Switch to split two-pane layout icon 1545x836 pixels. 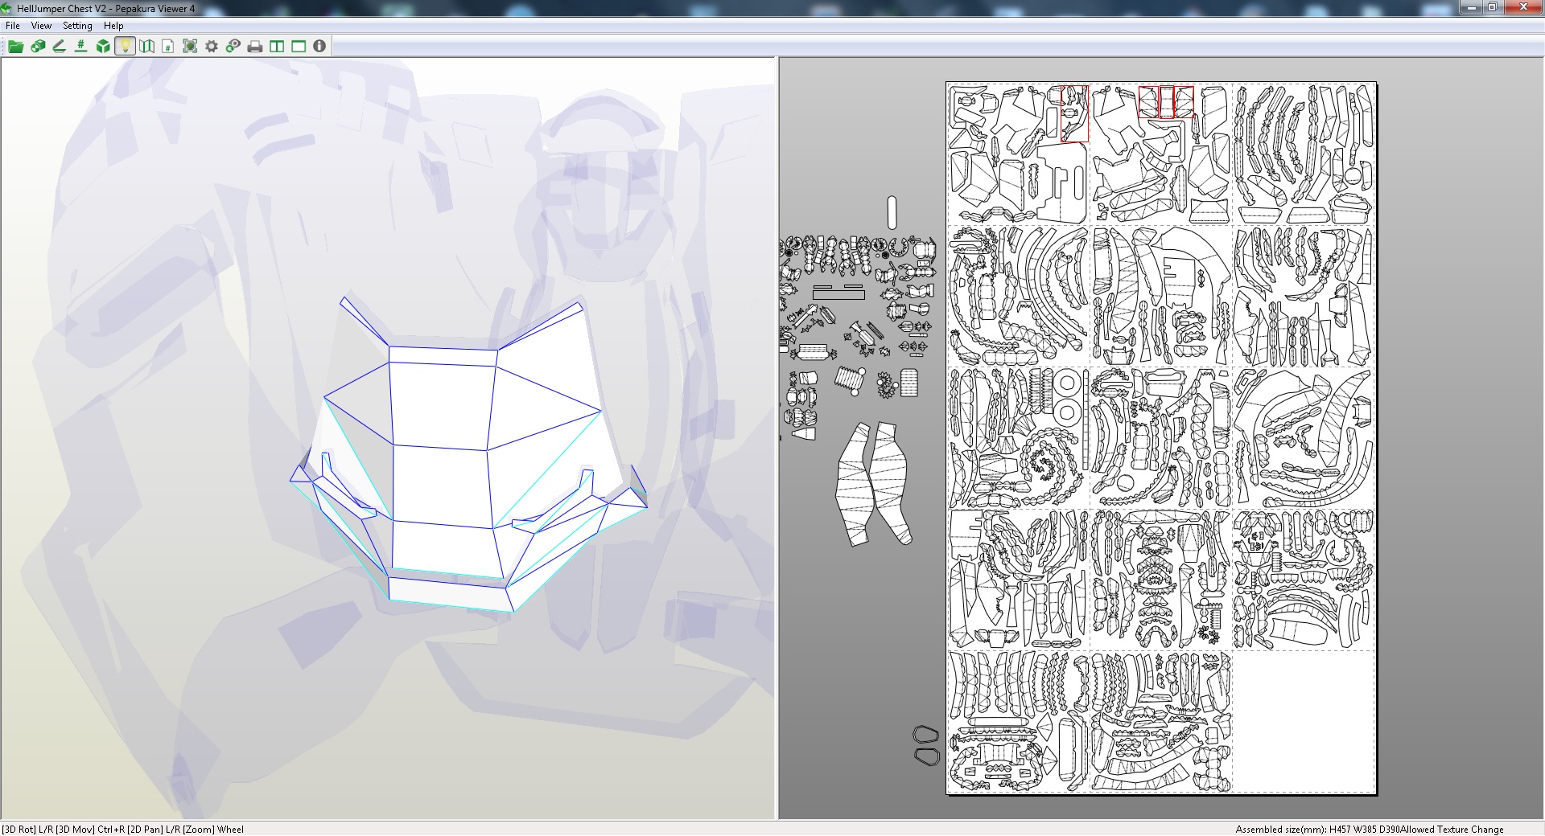pyautogui.click(x=277, y=47)
